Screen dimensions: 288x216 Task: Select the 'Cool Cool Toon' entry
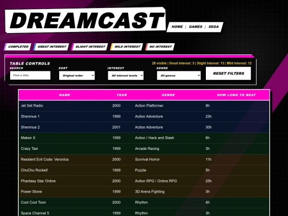point(34,203)
